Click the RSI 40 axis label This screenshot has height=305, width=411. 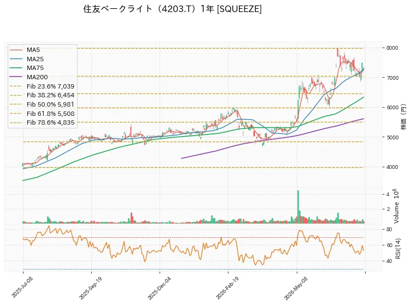pyautogui.click(x=389, y=261)
